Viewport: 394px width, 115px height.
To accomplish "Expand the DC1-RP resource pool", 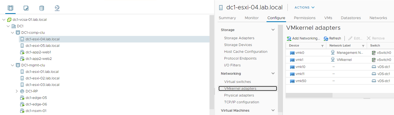I will [x=17, y=91].
